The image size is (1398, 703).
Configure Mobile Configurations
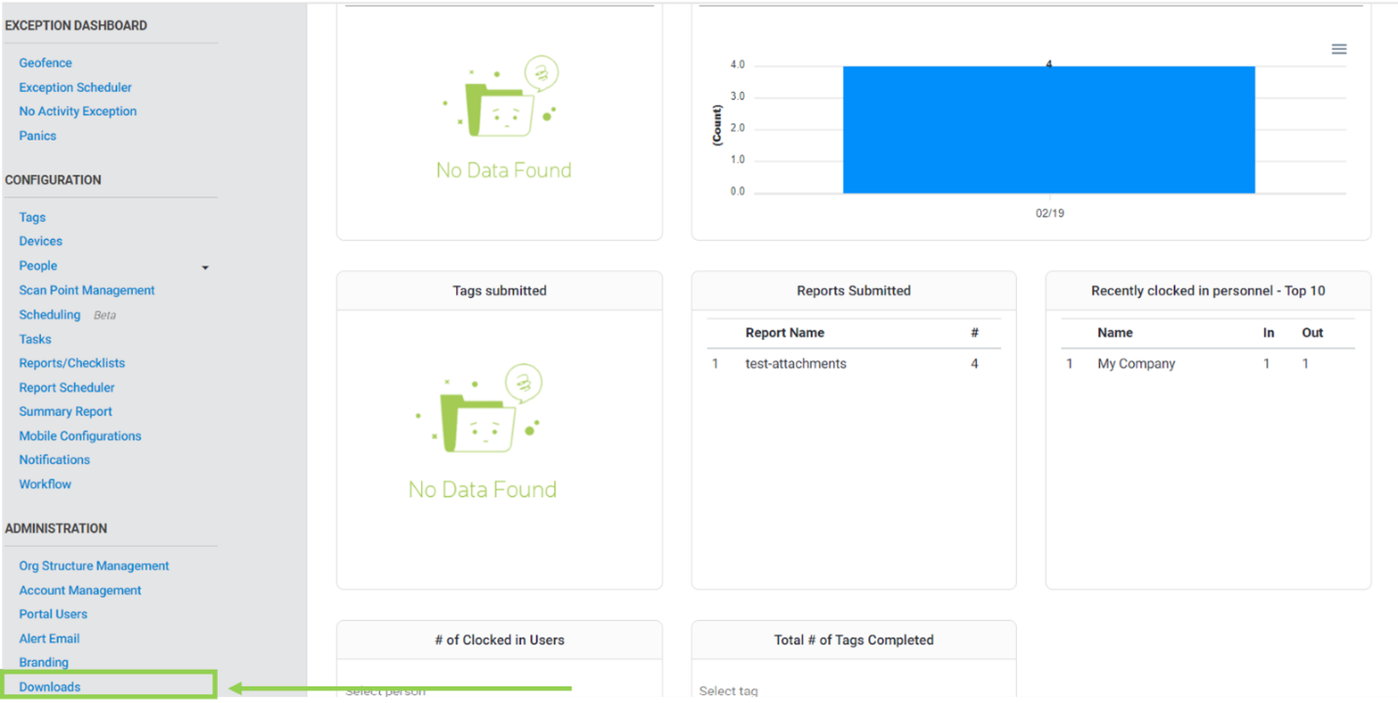[x=80, y=435]
